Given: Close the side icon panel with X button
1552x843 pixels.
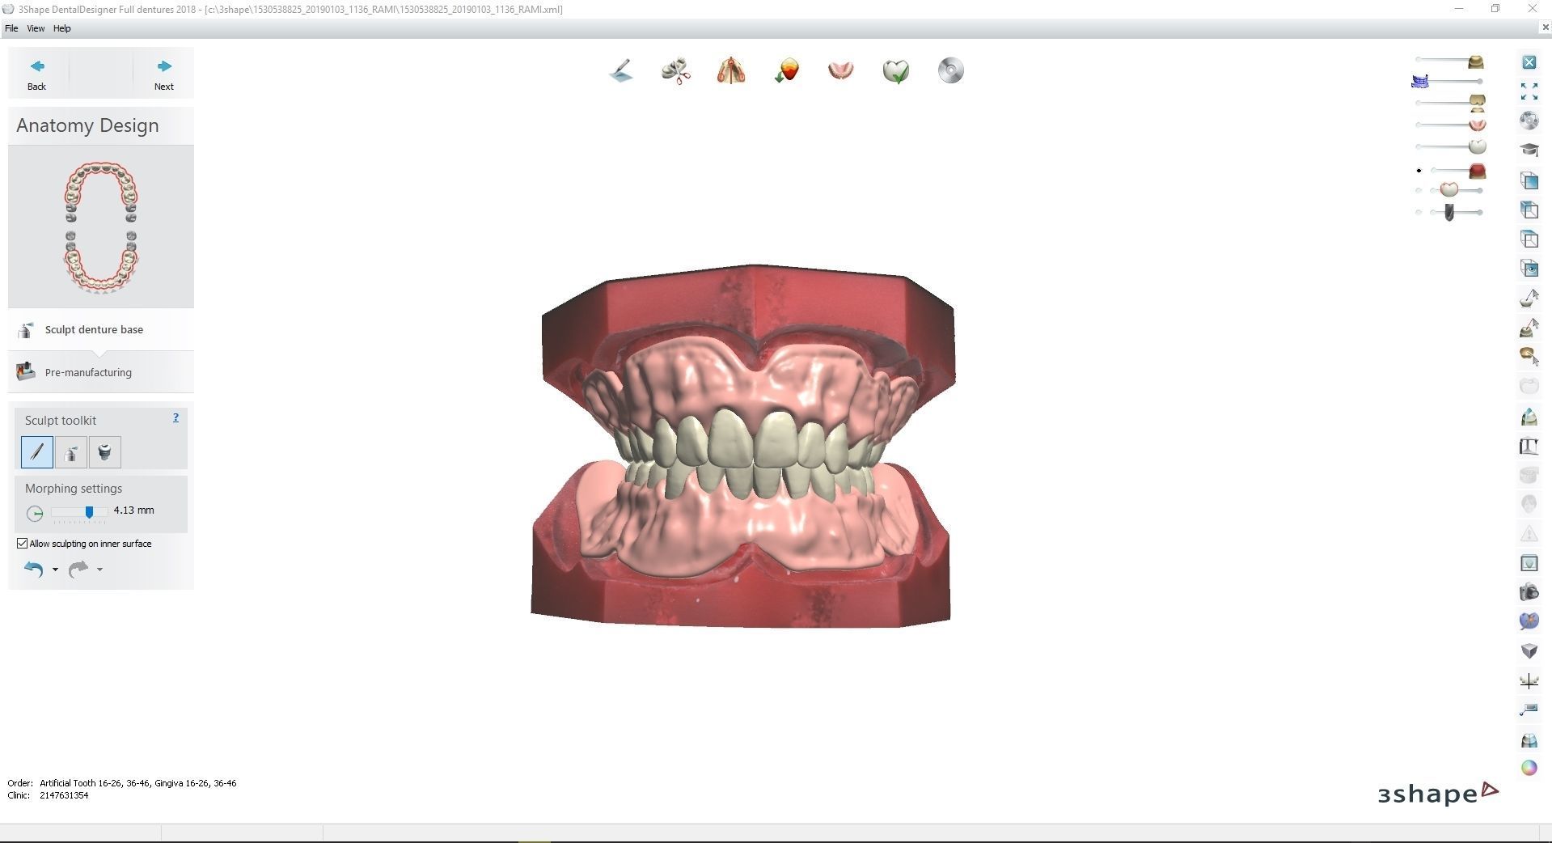Looking at the screenshot, I should point(1529,62).
